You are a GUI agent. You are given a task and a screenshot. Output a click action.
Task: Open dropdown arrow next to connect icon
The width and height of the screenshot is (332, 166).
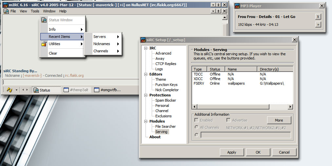[16, 90]
